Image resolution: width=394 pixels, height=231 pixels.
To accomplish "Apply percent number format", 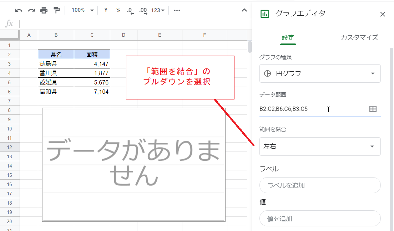I will pos(118,10).
